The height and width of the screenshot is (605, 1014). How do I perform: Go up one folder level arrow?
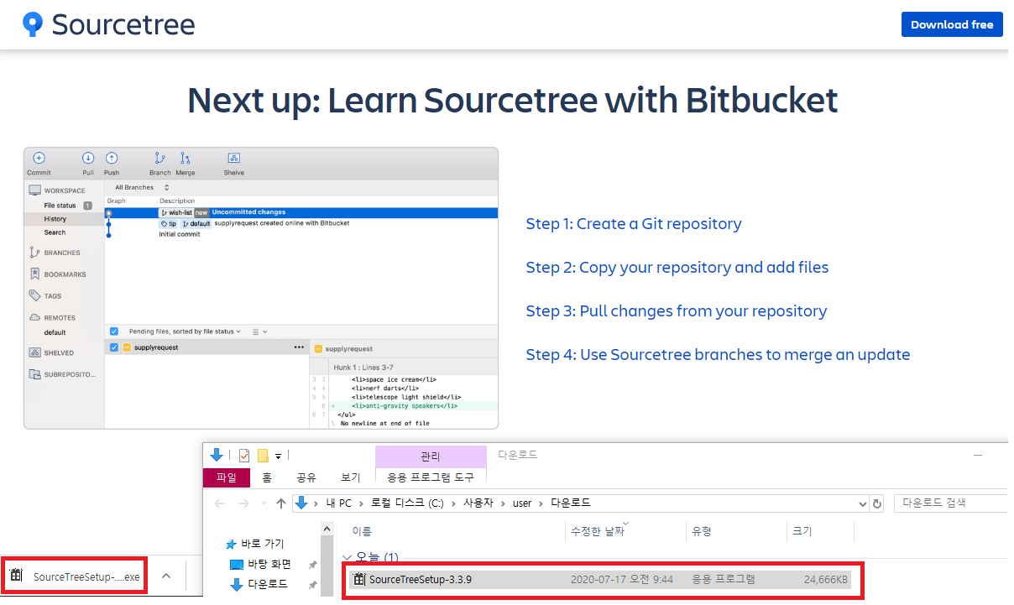click(281, 503)
